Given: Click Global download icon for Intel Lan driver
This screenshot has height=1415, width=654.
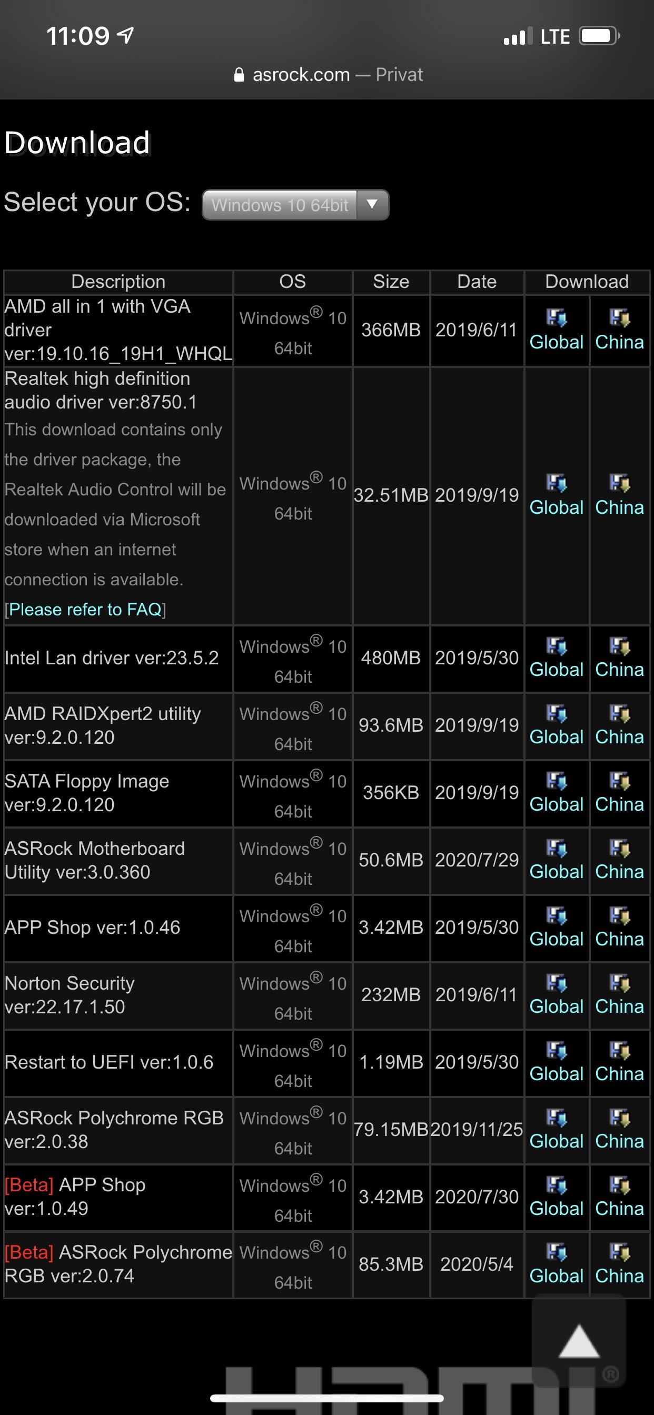Looking at the screenshot, I should pos(556,646).
